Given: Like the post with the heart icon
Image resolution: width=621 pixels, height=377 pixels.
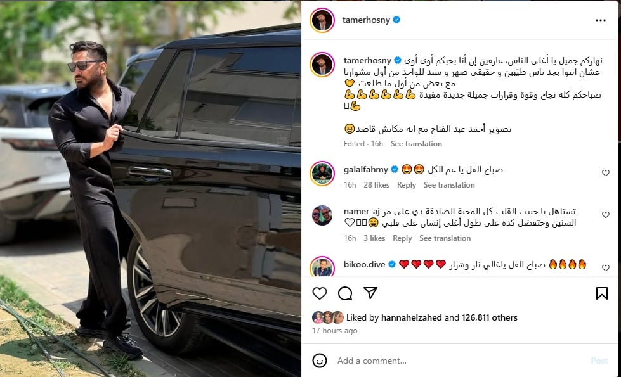Looking at the screenshot, I should pyautogui.click(x=320, y=293).
